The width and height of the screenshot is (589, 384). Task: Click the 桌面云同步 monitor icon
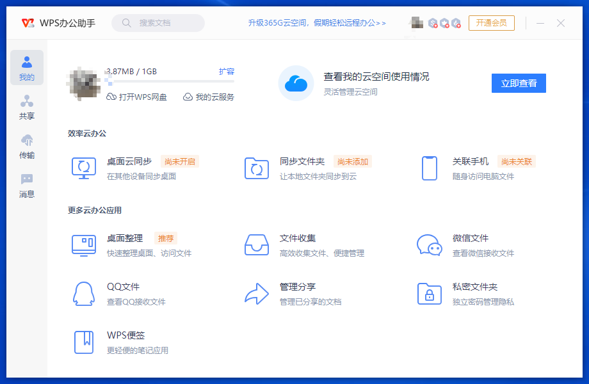coord(84,168)
